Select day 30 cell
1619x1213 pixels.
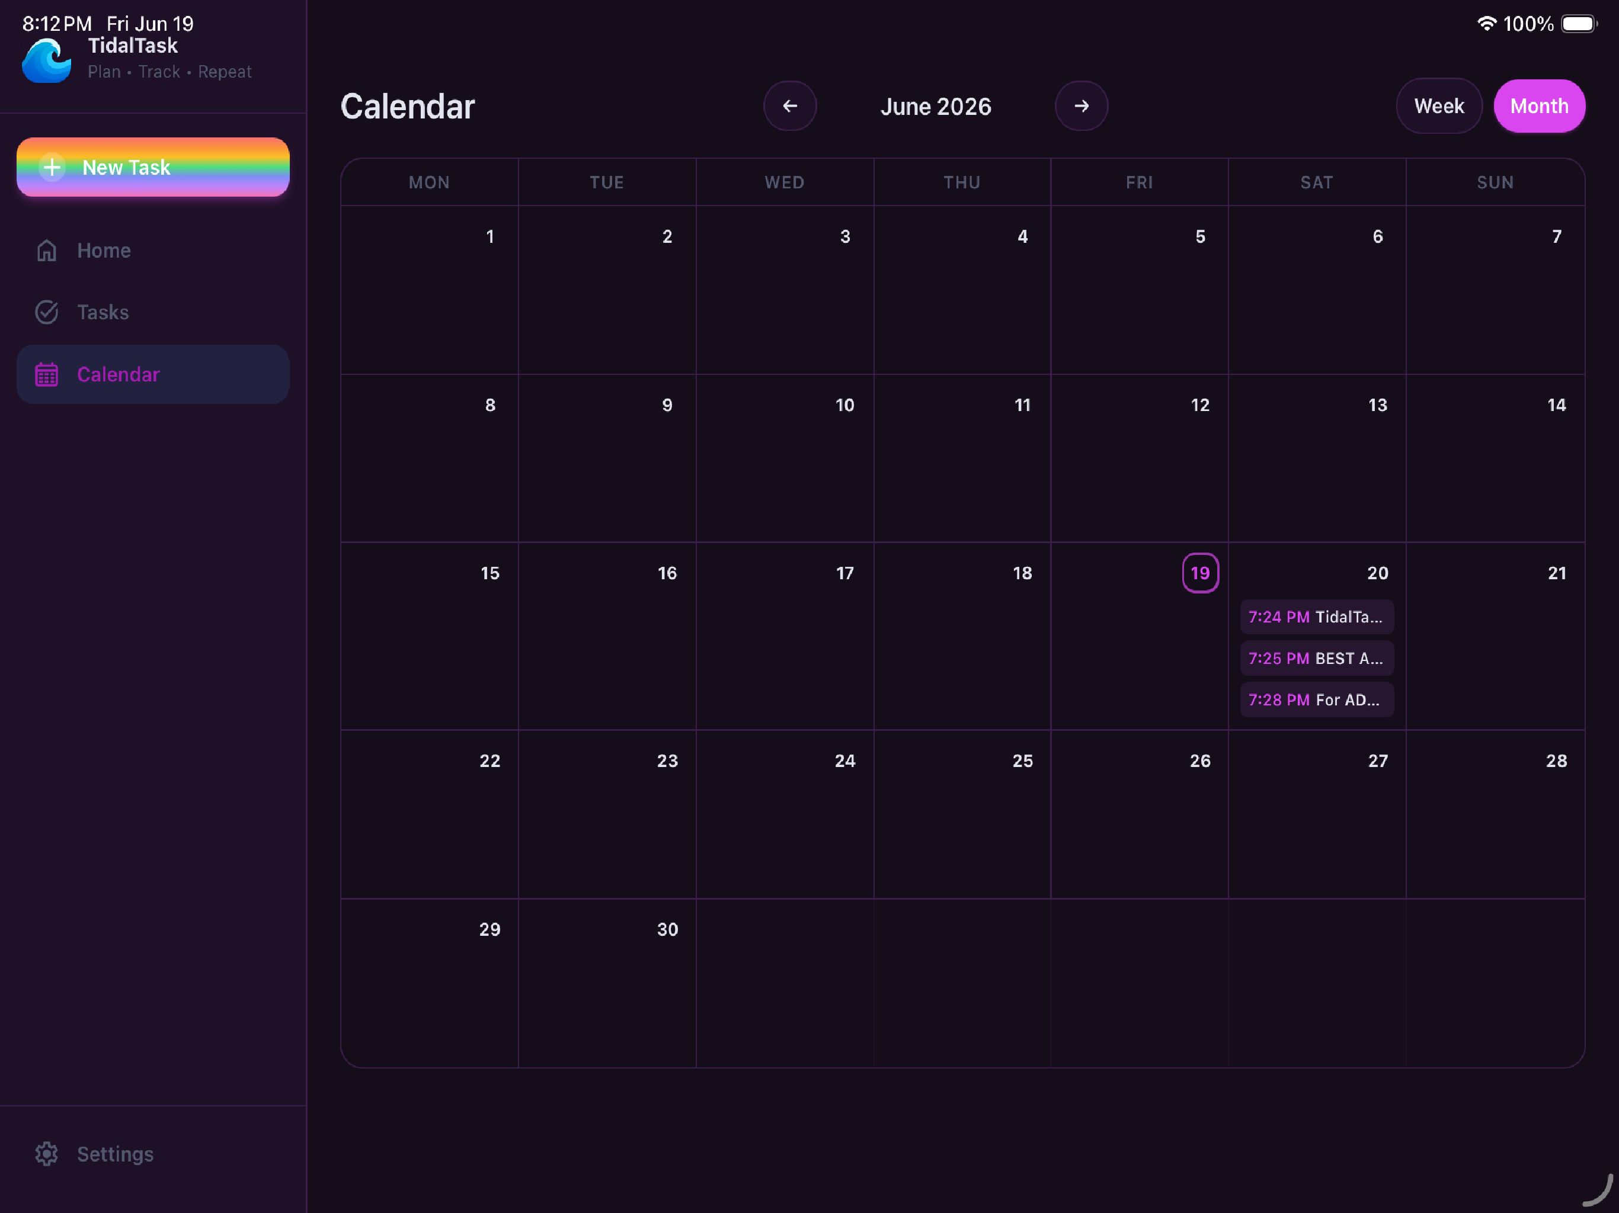[607, 983]
